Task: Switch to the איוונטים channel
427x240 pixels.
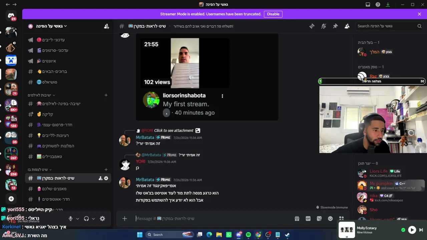Action: (68, 61)
